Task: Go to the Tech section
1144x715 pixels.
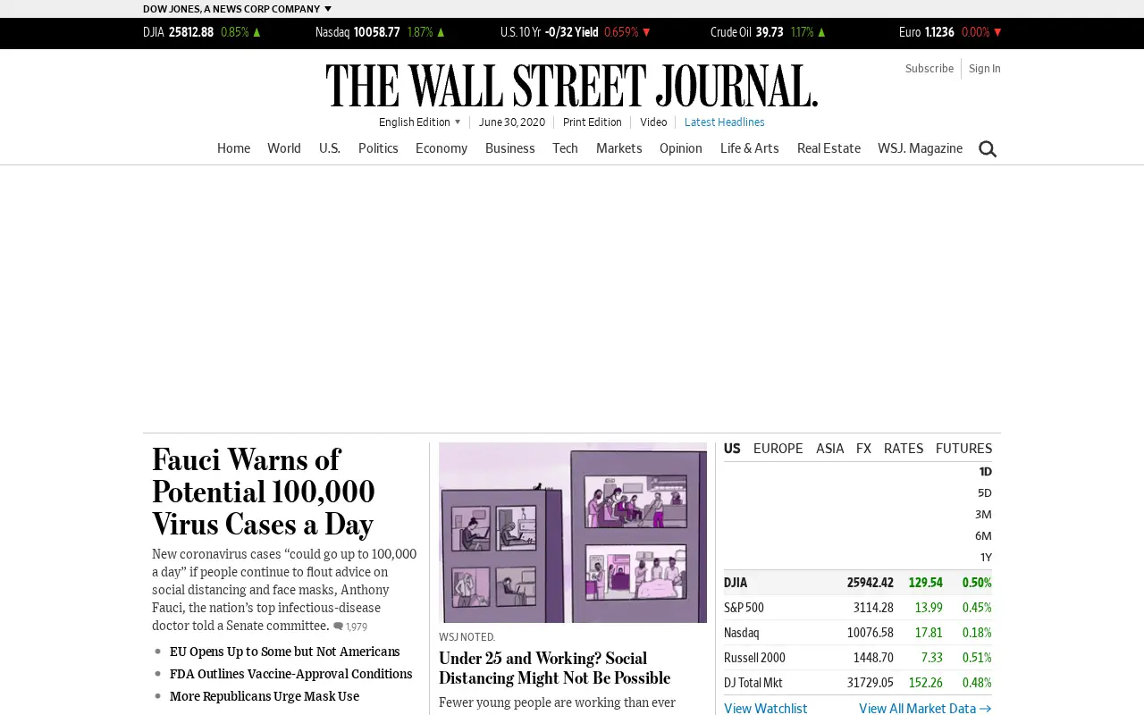Action: [x=565, y=148]
